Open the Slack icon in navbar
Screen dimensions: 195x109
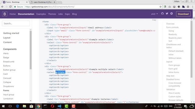click(172, 14)
